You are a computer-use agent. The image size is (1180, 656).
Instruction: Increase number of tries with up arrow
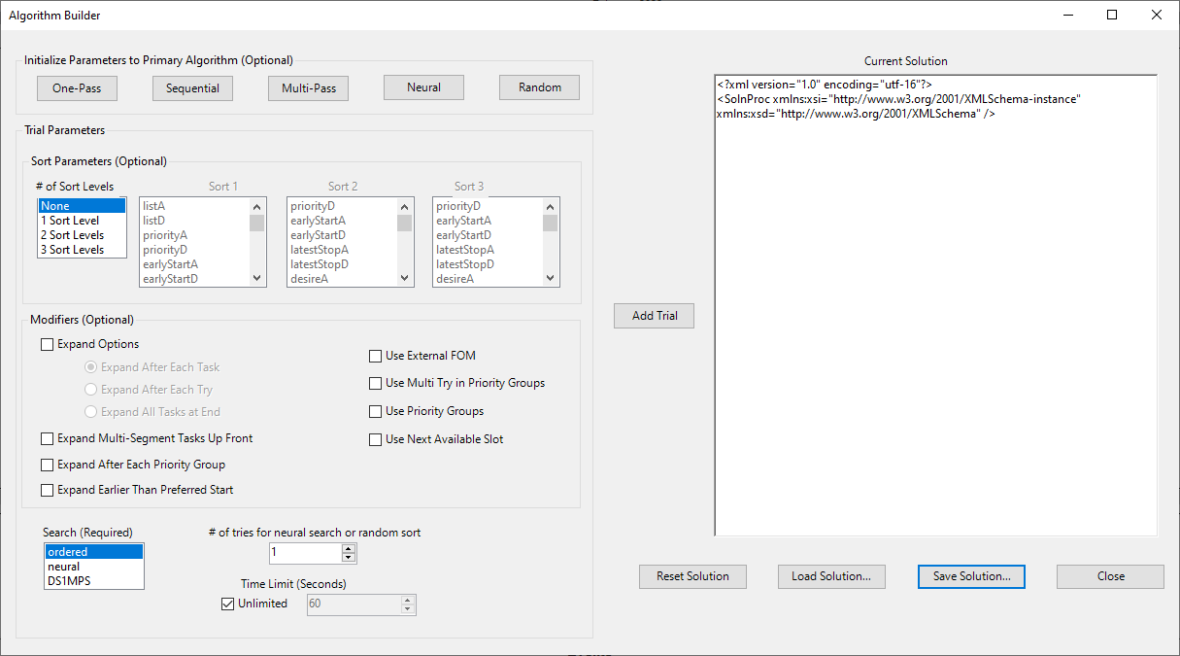[x=349, y=548]
